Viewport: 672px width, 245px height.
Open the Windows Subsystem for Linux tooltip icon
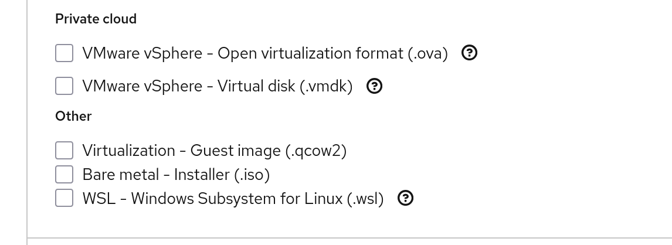click(x=405, y=199)
